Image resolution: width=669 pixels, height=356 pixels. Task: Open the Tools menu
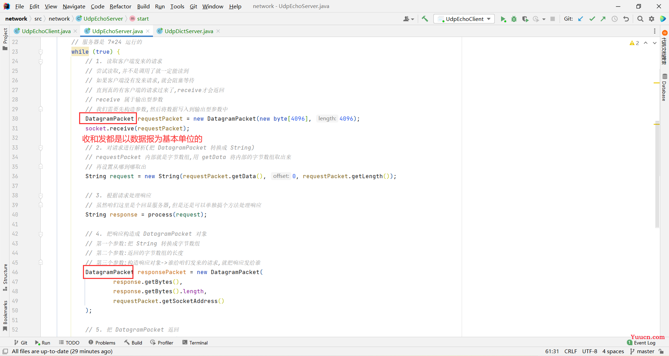coord(177,6)
